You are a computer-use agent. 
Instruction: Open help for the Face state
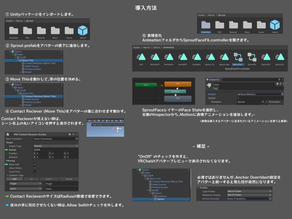click(x=277, y=84)
